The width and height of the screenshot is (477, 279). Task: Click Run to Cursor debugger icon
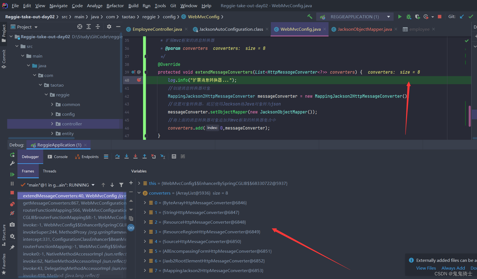pos(163,156)
